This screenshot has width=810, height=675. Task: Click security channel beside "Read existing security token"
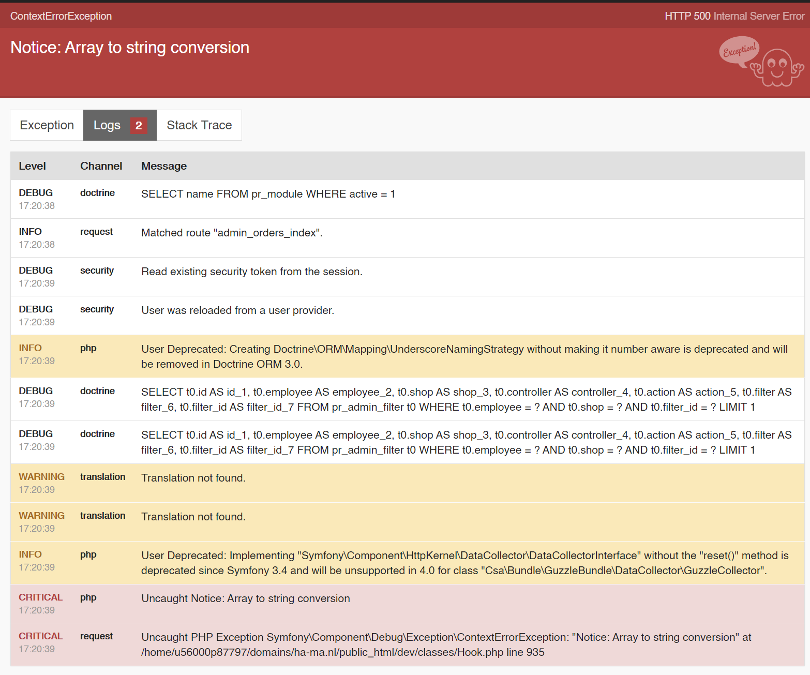click(97, 271)
